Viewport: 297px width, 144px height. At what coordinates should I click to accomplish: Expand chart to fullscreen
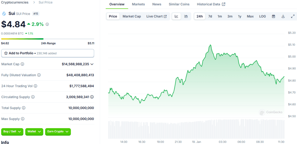292,16
